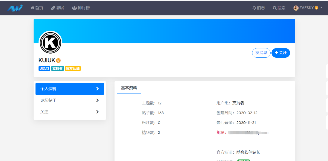
Task: Click the 精华数 value 2
Action: [x=159, y=133]
